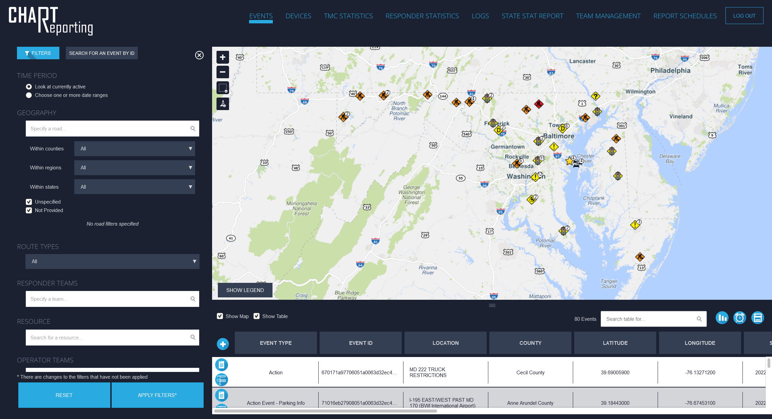Navigate to the DEVICES tab

pyautogui.click(x=298, y=16)
